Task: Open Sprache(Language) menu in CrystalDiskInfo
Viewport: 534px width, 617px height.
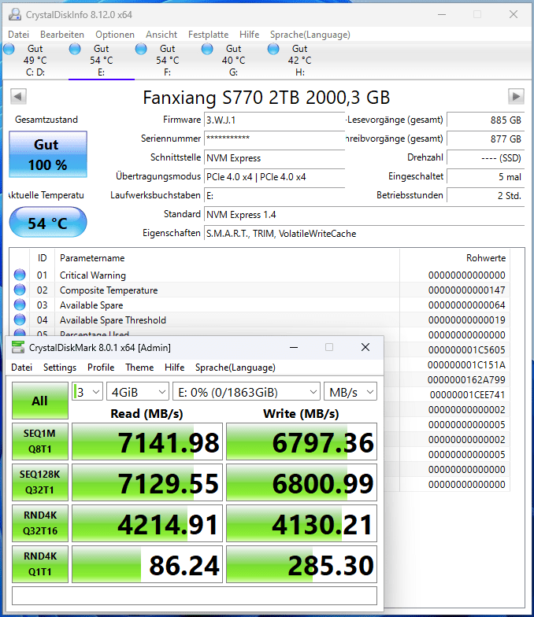Action: click(x=310, y=35)
